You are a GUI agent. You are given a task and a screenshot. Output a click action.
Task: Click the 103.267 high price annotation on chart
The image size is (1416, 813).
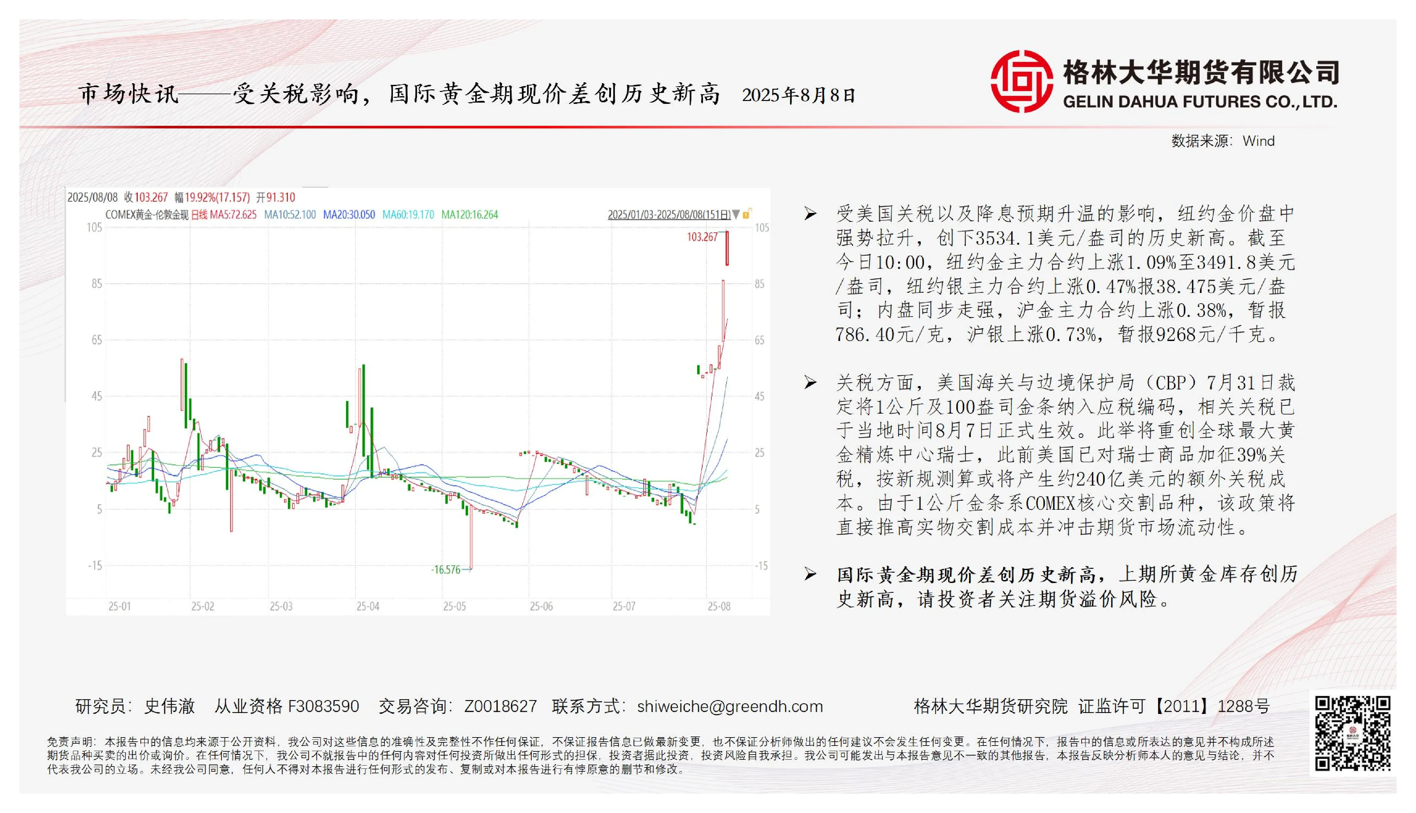coord(702,237)
